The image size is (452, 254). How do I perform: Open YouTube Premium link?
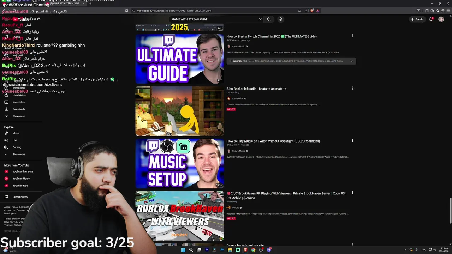(x=23, y=171)
